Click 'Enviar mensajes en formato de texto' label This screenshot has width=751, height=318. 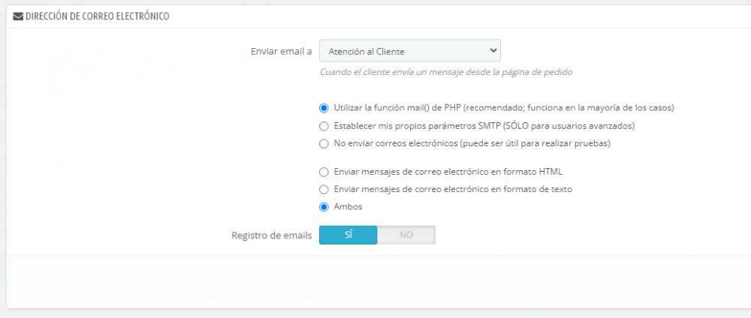pos(453,189)
